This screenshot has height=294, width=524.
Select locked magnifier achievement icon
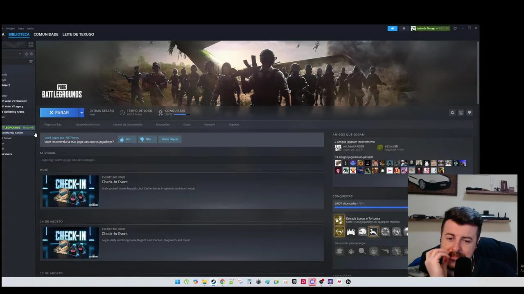click(362, 251)
